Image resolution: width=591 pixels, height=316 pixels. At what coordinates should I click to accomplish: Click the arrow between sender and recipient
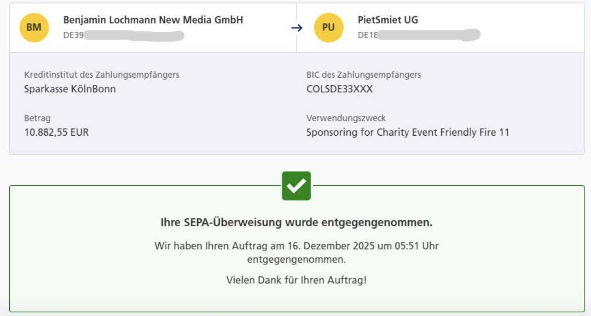[297, 28]
